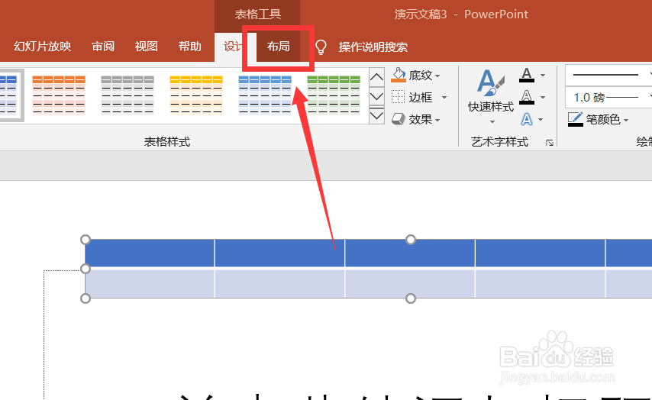Click the table's bottom-middle resize handle
Viewport: 652px width, 400px height.
click(411, 298)
